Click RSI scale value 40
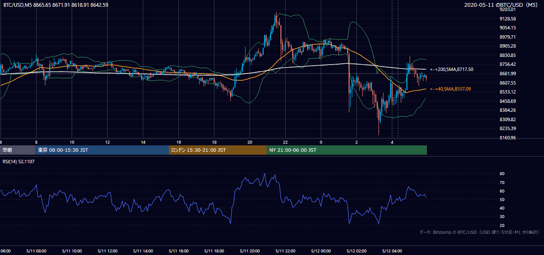This screenshot has height=255, width=544. point(502,208)
